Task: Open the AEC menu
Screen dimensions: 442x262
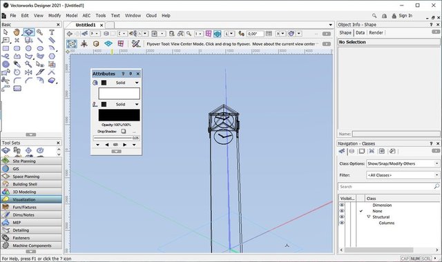Action: [x=86, y=15]
